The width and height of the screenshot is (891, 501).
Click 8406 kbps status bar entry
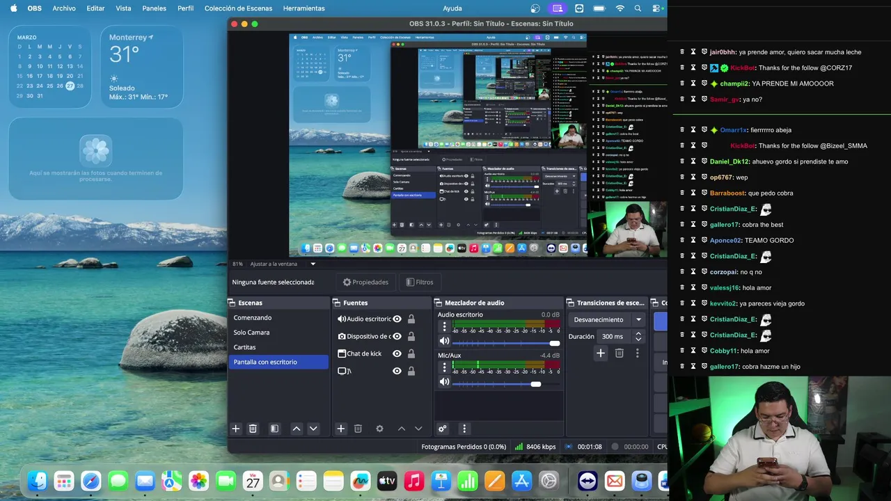(x=535, y=447)
